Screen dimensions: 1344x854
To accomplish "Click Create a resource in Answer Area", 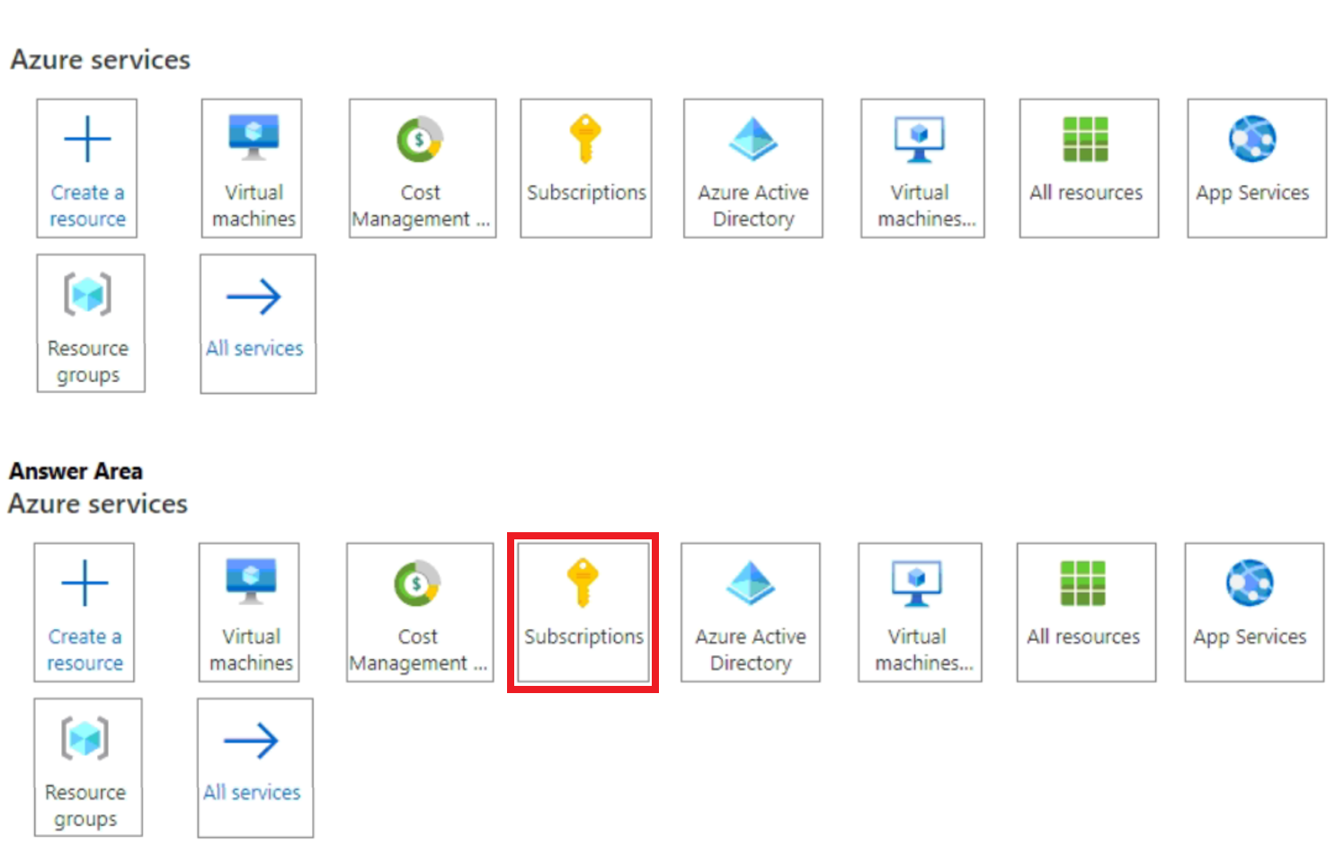I will point(84,611).
